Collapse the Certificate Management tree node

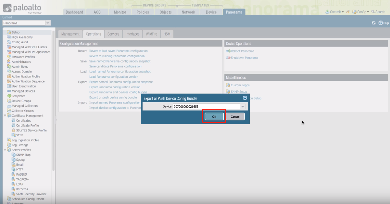pyautogui.click(x=5, y=116)
